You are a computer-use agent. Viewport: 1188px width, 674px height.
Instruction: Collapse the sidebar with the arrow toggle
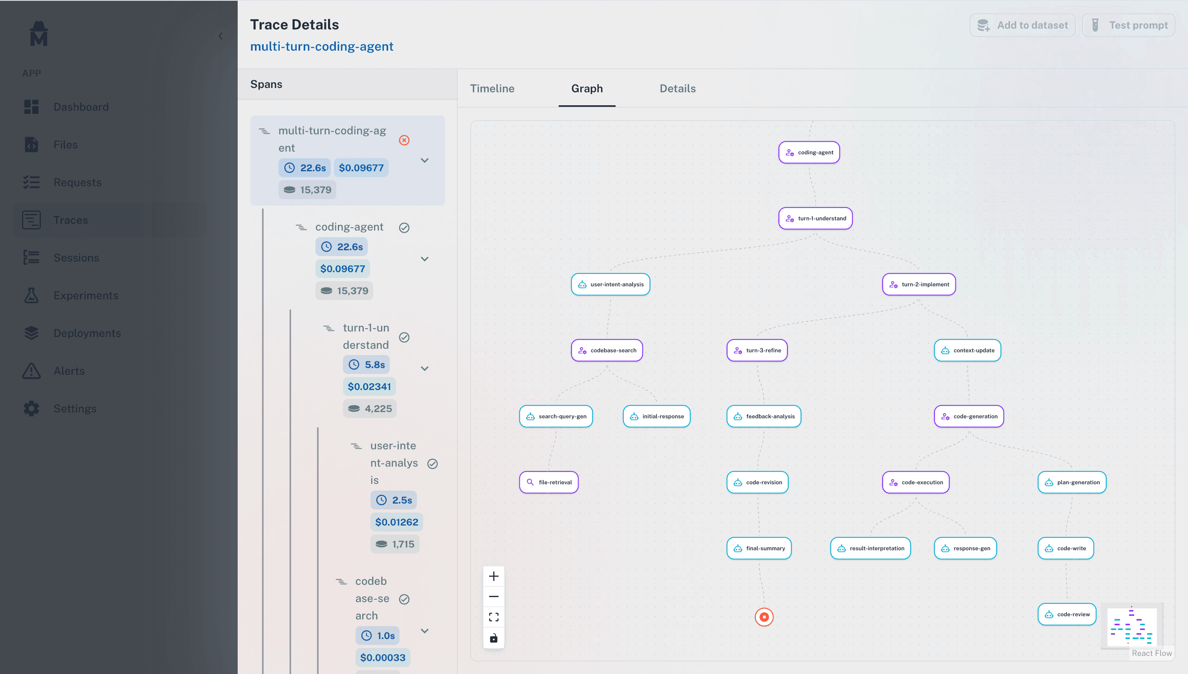click(221, 36)
